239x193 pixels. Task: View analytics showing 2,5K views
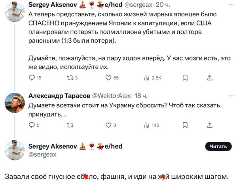pos(147,78)
